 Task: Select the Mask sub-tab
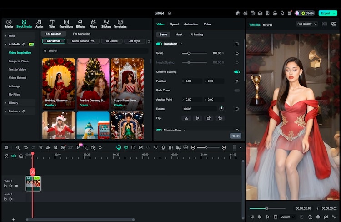[x=179, y=35]
